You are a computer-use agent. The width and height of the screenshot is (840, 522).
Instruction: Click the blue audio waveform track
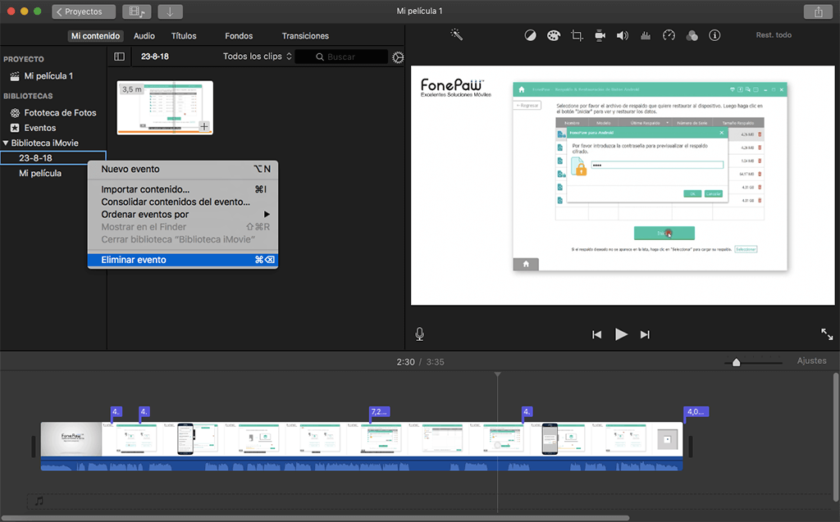[x=362, y=464]
